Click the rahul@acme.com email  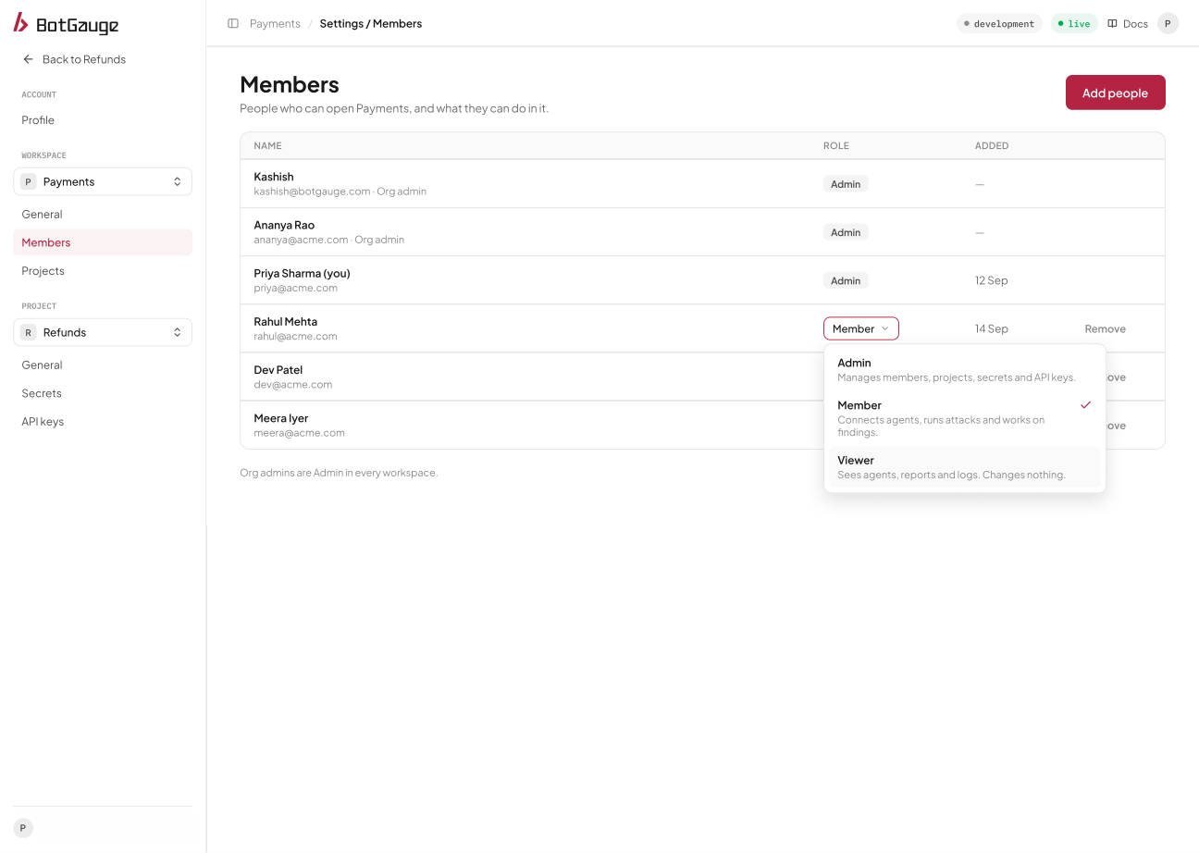(295, 336)
